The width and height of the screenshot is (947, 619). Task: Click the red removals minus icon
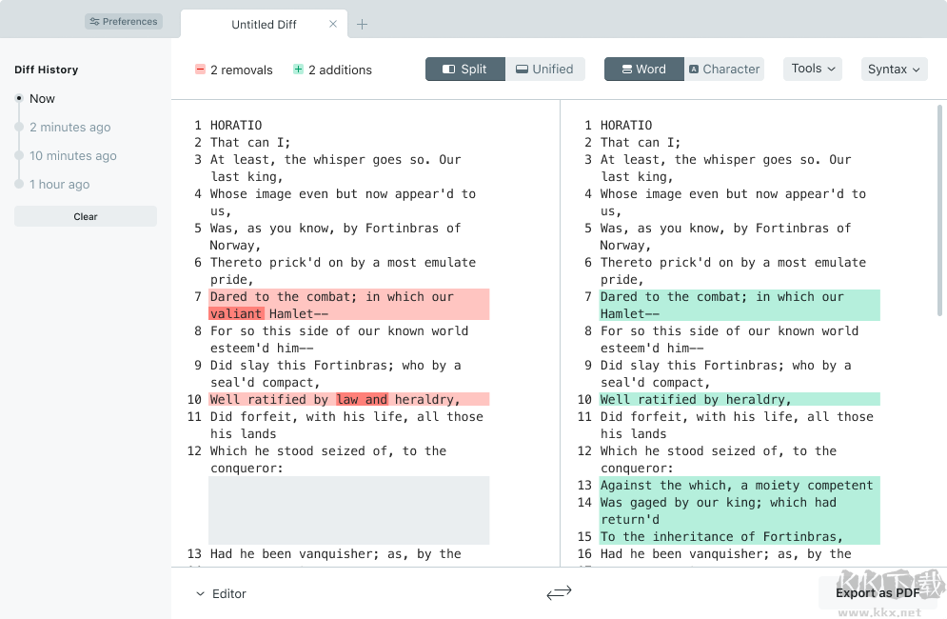point(200,70)
